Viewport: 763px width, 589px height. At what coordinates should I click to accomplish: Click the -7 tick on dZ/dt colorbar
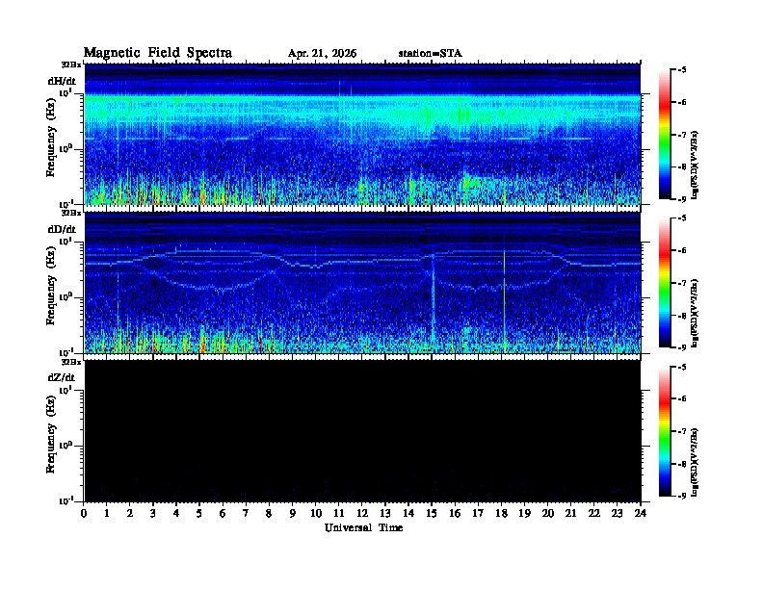pyautogui.click(x=682, y=431)
